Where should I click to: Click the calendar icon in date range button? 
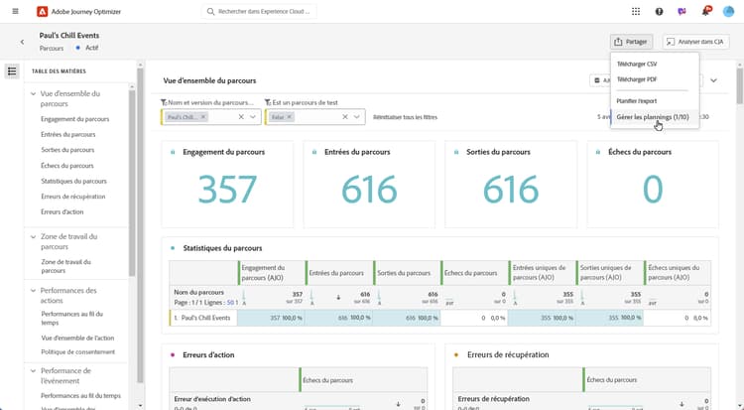(x=597, y=80)
